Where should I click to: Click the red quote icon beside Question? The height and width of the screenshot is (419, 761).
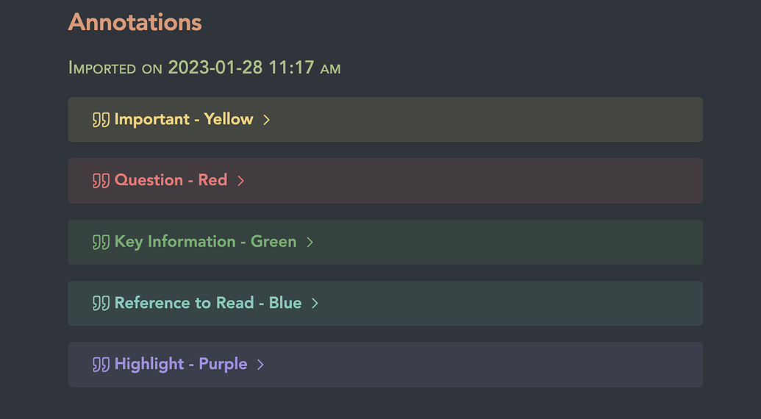tap(101, 181)
